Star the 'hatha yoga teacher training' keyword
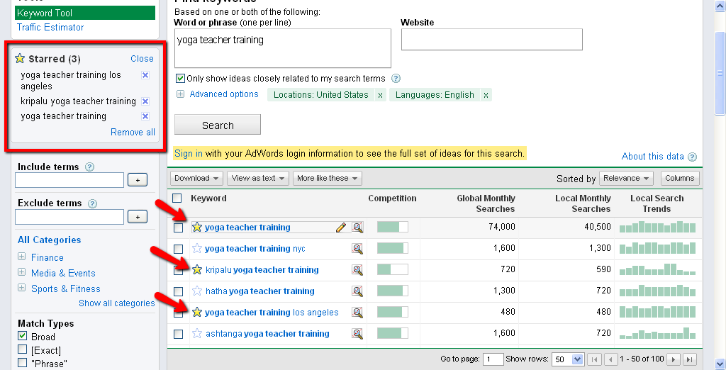Image resolution: width=726 pixels, height=370 pixels. (197, 291)
